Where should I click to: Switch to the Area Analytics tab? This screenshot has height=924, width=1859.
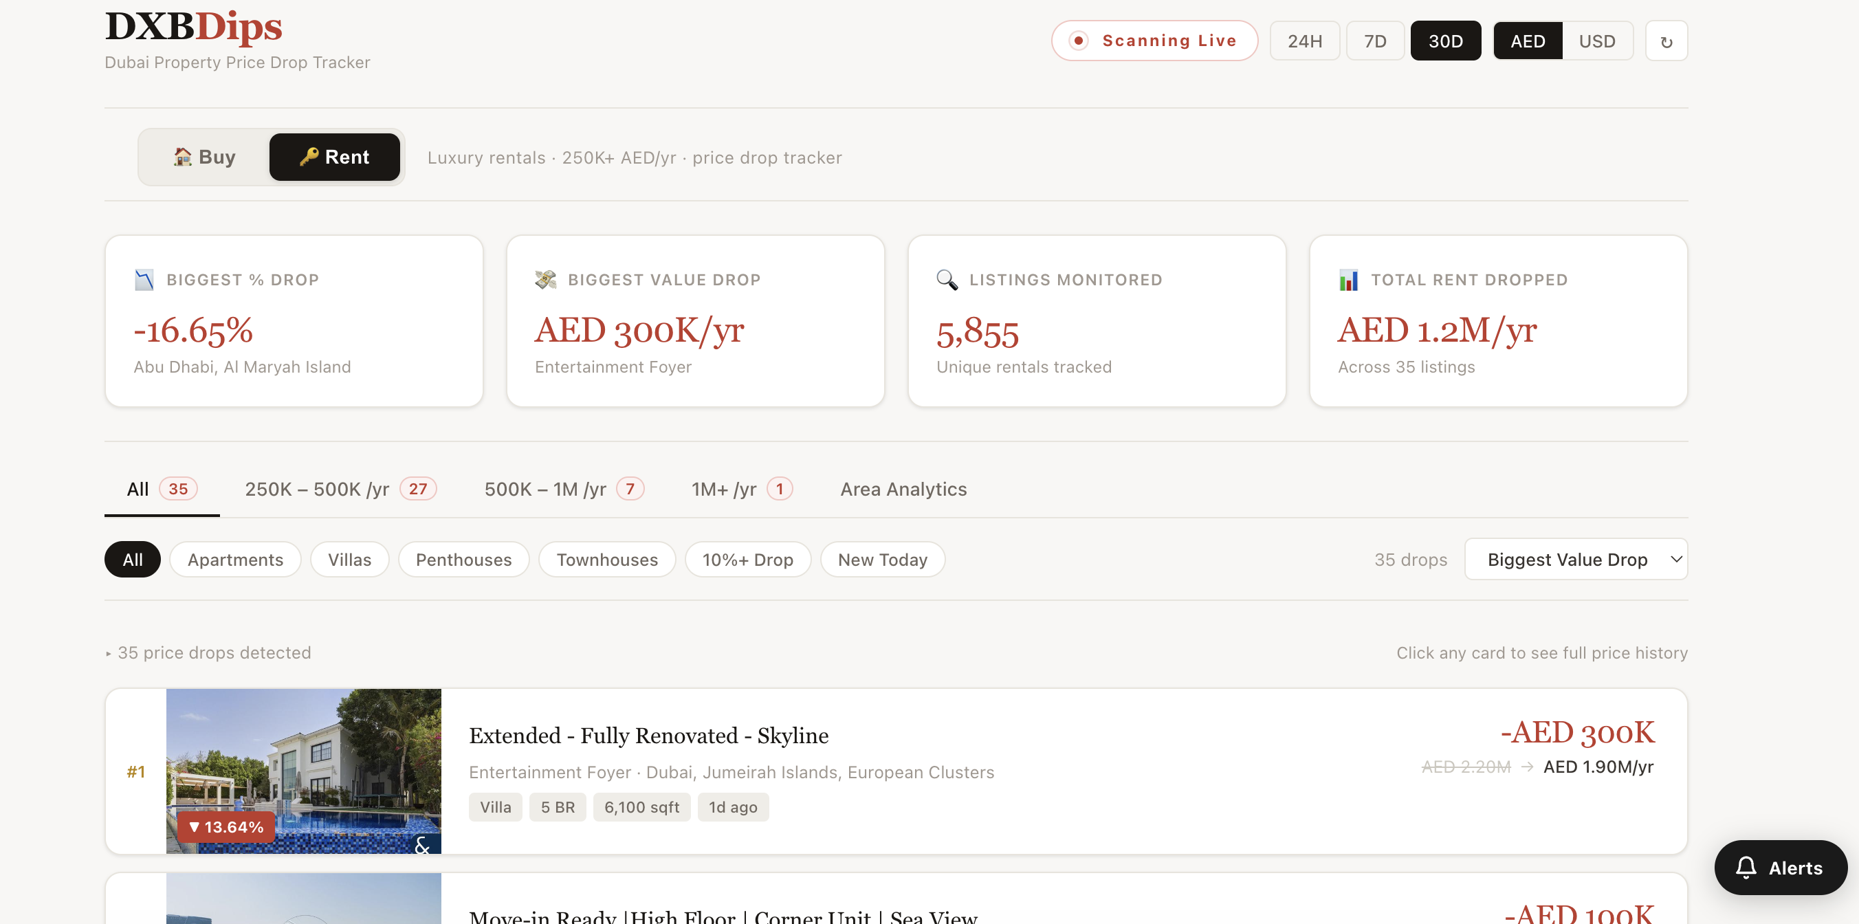coord(903,489)
